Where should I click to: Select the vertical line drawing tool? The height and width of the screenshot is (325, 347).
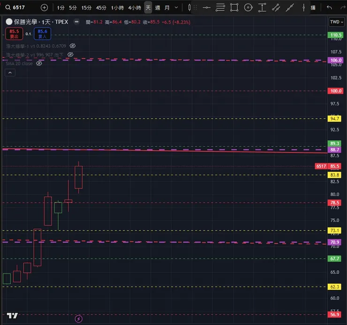[304, 8]
